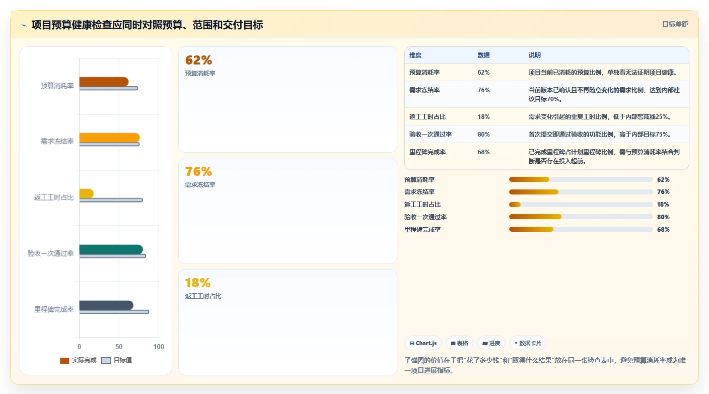Click the gray target bar under 返工工时占比
The height and width of the screenshot is (394, 709).
click(x=111, y=200)
